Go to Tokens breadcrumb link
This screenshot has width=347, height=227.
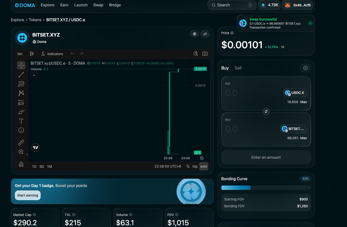click(35, 20)
